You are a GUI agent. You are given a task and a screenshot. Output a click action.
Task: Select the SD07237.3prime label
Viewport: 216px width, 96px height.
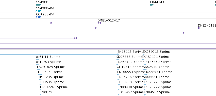[x=129, y=57]
